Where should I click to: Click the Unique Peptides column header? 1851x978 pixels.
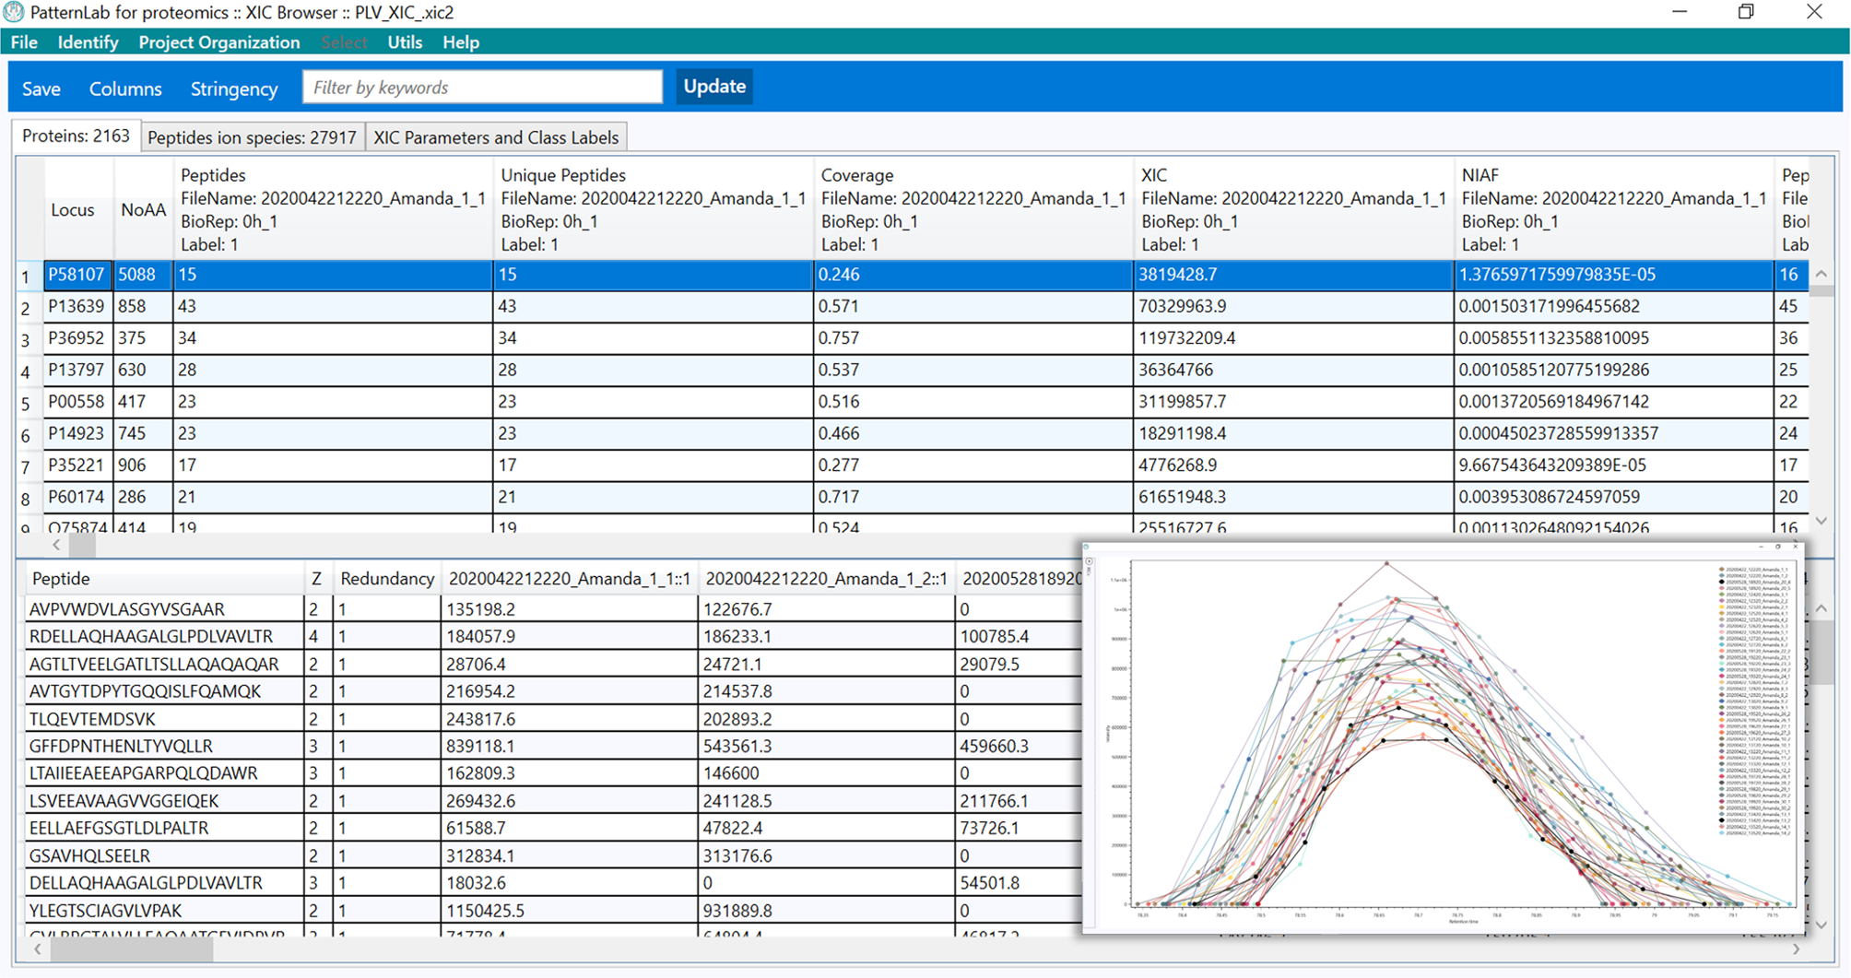[x=653, y=210]
